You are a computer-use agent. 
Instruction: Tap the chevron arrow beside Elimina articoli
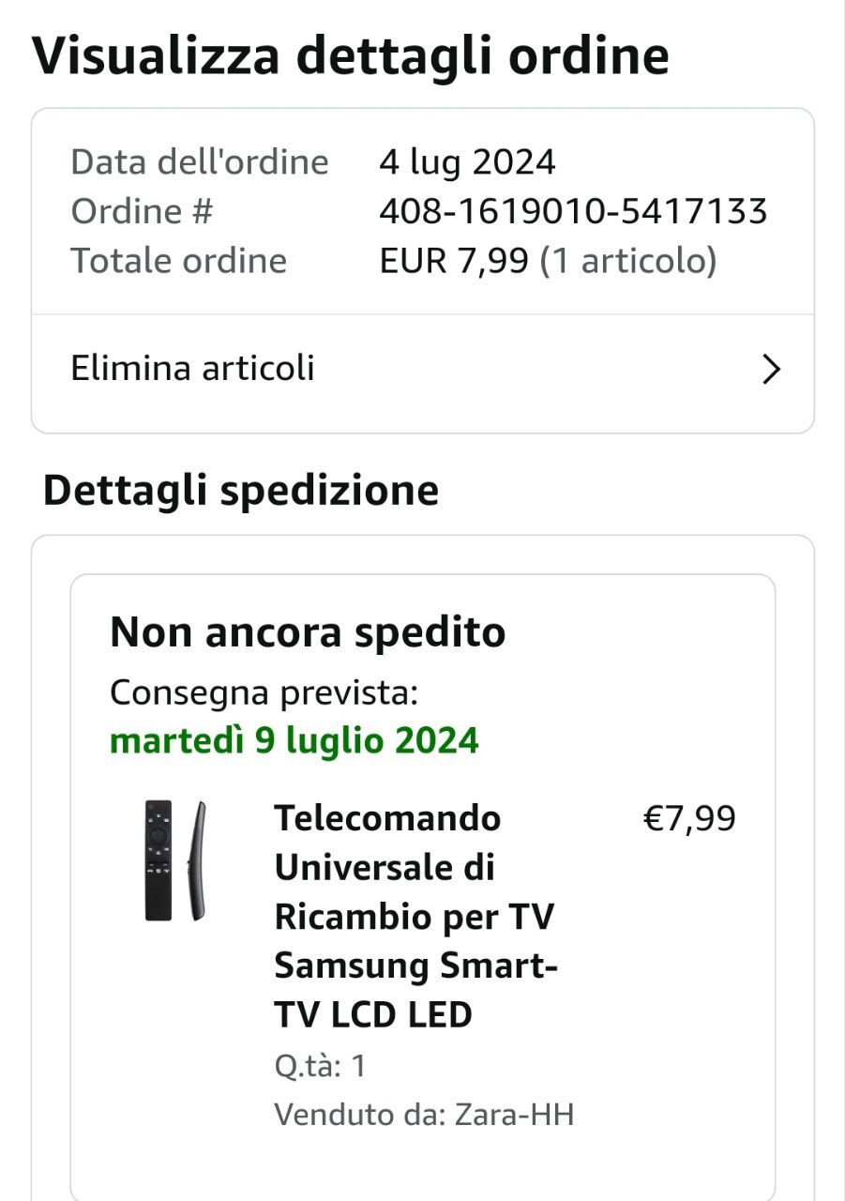coord(771,370)
